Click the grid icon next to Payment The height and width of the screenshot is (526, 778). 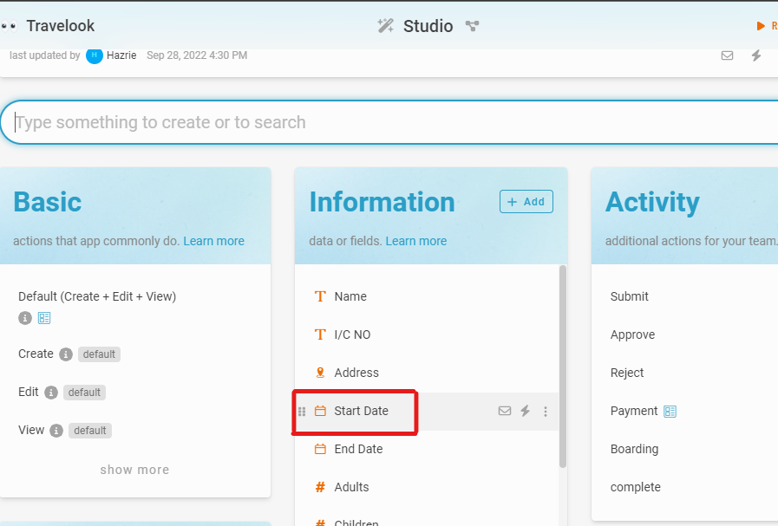coord(670,411)
